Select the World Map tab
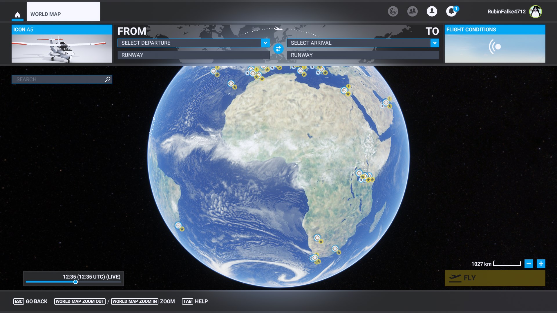 pyautogui.click(x=63, y=12)
